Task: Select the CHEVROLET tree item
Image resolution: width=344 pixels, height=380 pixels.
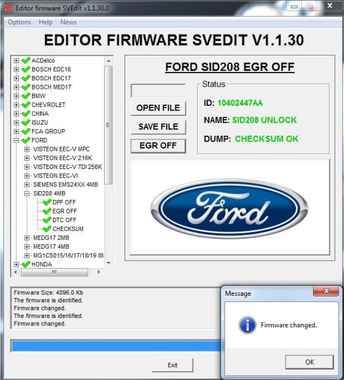Action: (49, 105)
